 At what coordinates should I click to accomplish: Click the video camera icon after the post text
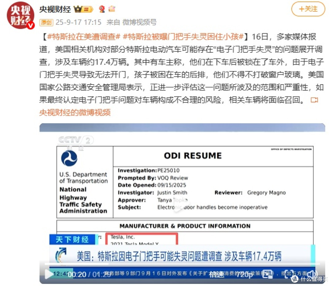click(x=314, y=100)
